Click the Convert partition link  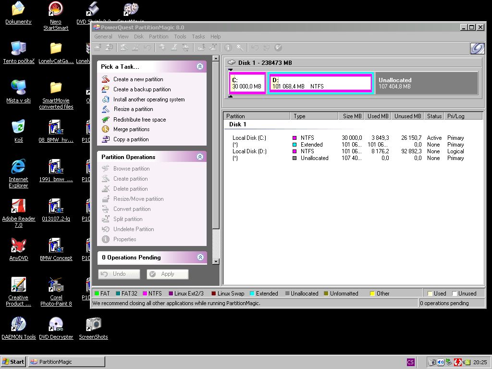(132, 209)
